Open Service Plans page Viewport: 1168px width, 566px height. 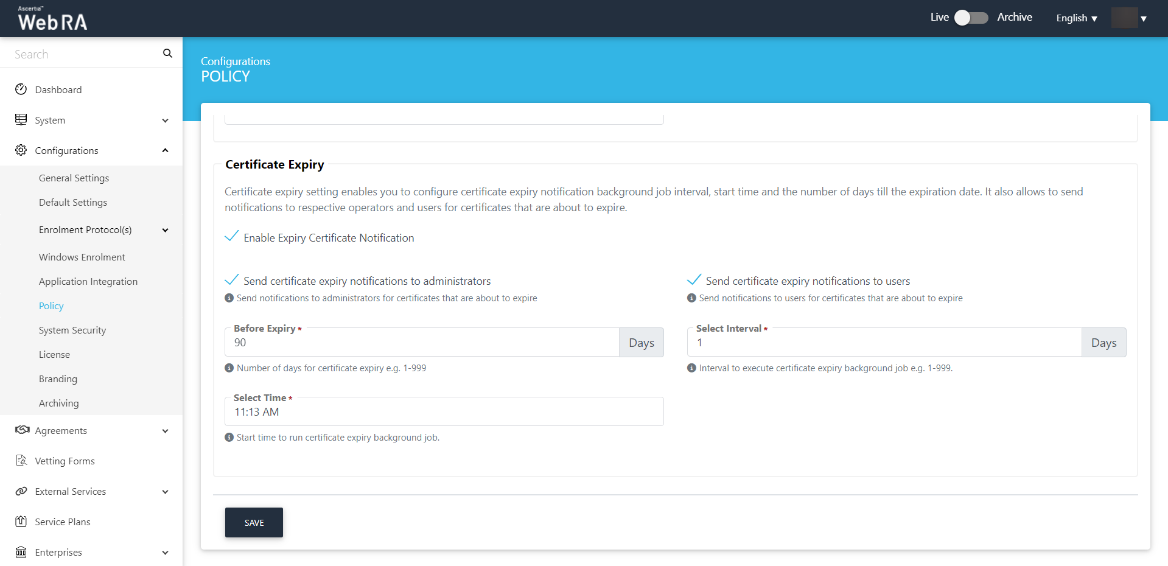tap(63, 522)
